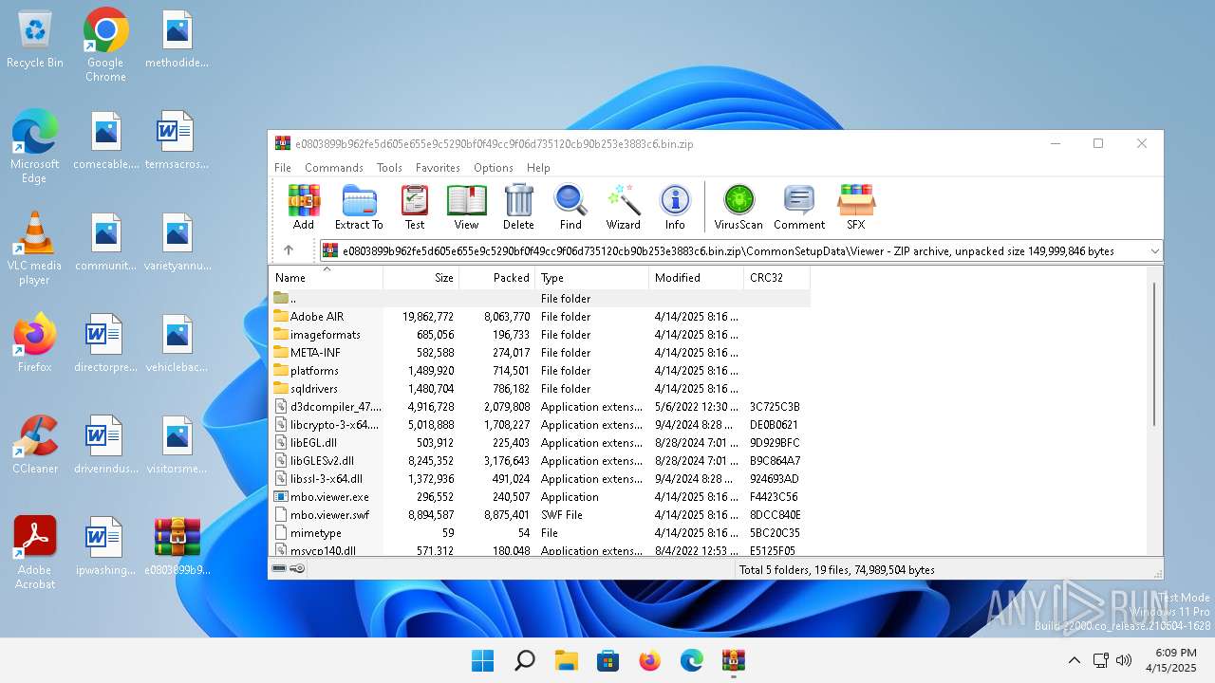The width and height of the screenshot is (1215, 683).
Task: Open Adobe Acrobat desktop shortcut
Action: click(35, 553)
